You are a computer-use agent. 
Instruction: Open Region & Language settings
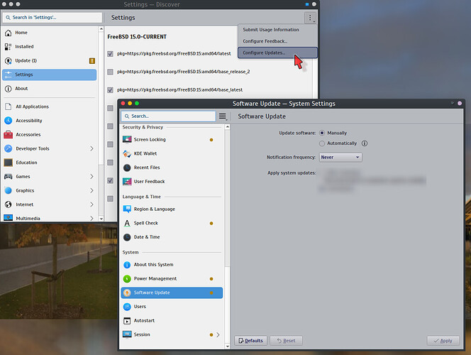(172, 209)
